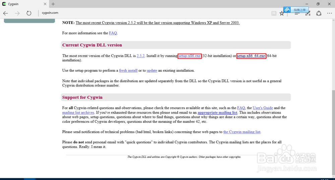The width and height of the screenshot is (335, 180).
Task: Open the Share icon in toolbar
Action: point(319,13)
